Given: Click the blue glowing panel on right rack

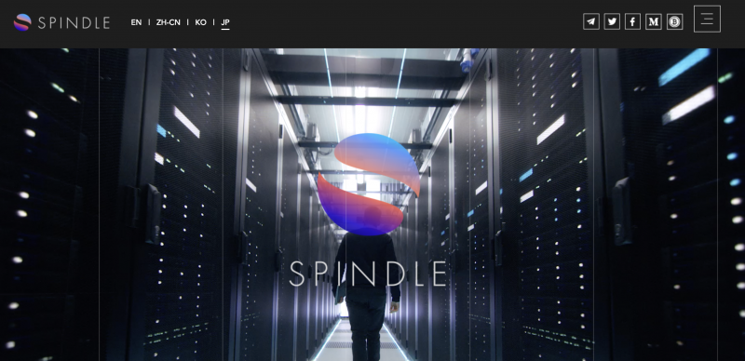Looking at the screenshot, I should (x=684, y=67).
